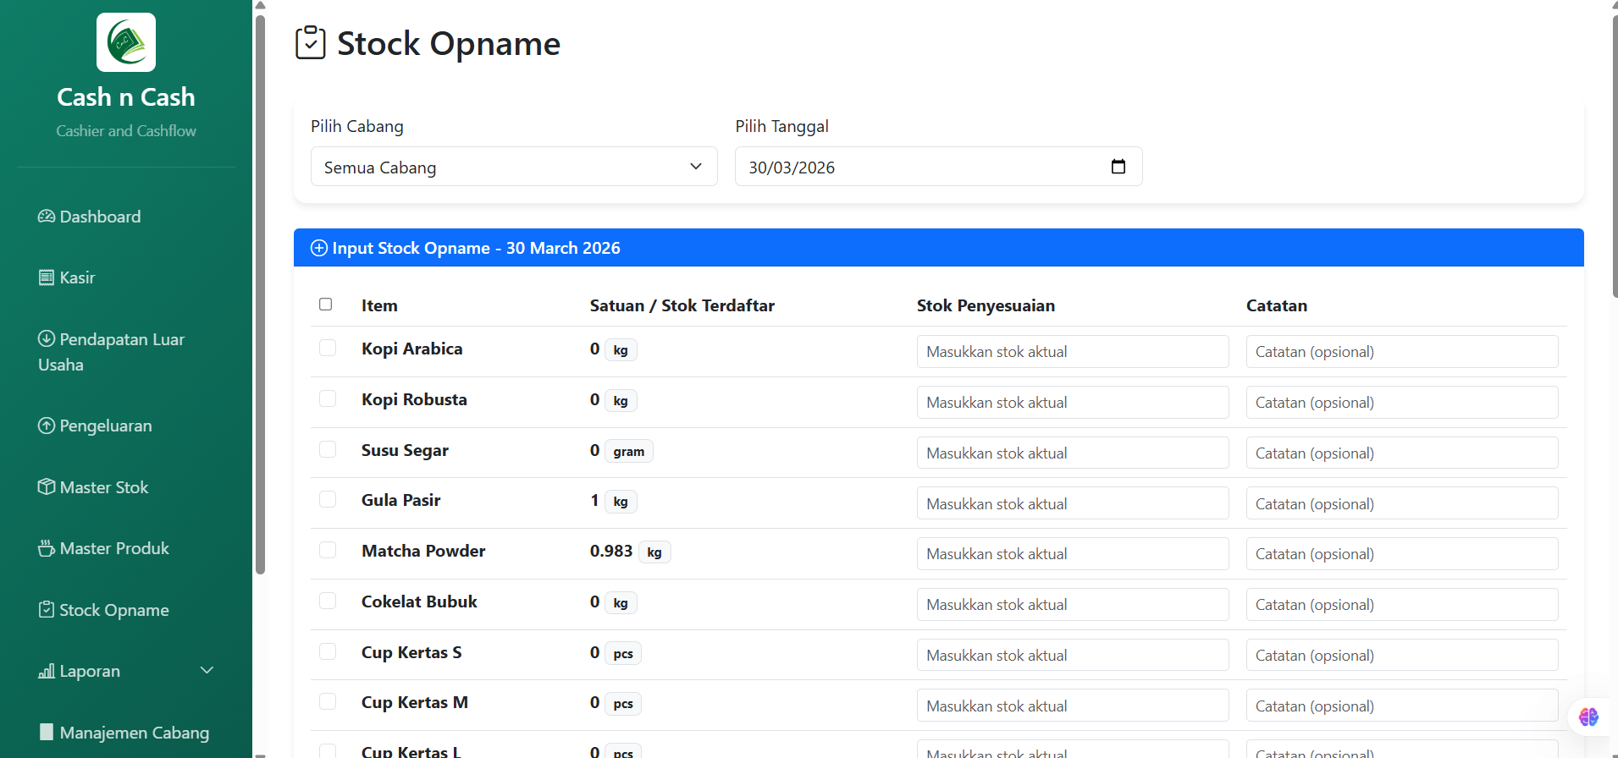Image resolution: width=1618 pixels, height=758 pixels.
Task: Open the calendar picker icon in date field
Action: click(x=1118, y=167)
